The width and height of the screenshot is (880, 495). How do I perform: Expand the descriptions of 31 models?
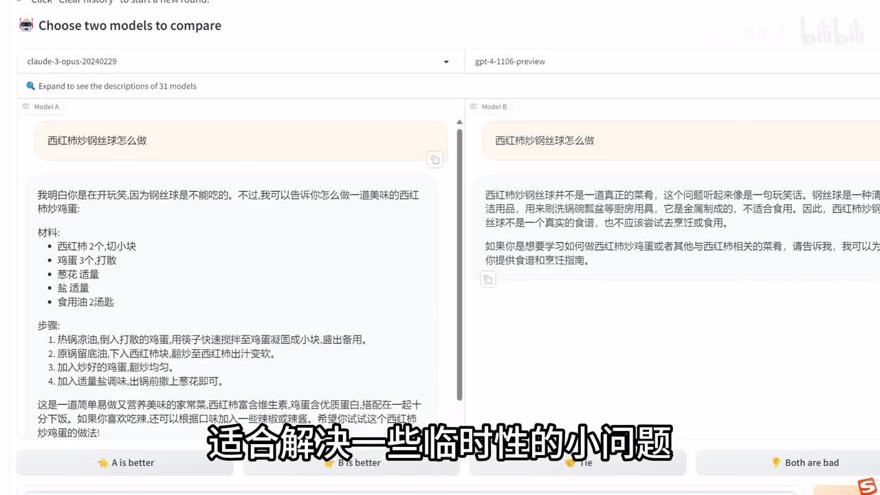[x=117, y=86]
